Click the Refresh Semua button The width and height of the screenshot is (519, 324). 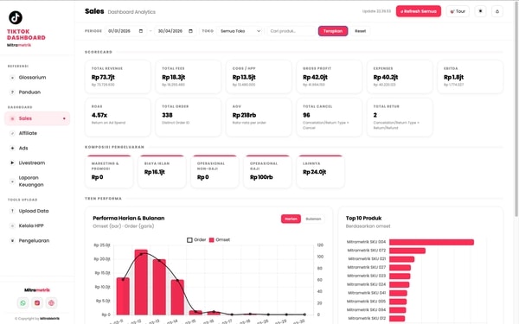(419, 11)
